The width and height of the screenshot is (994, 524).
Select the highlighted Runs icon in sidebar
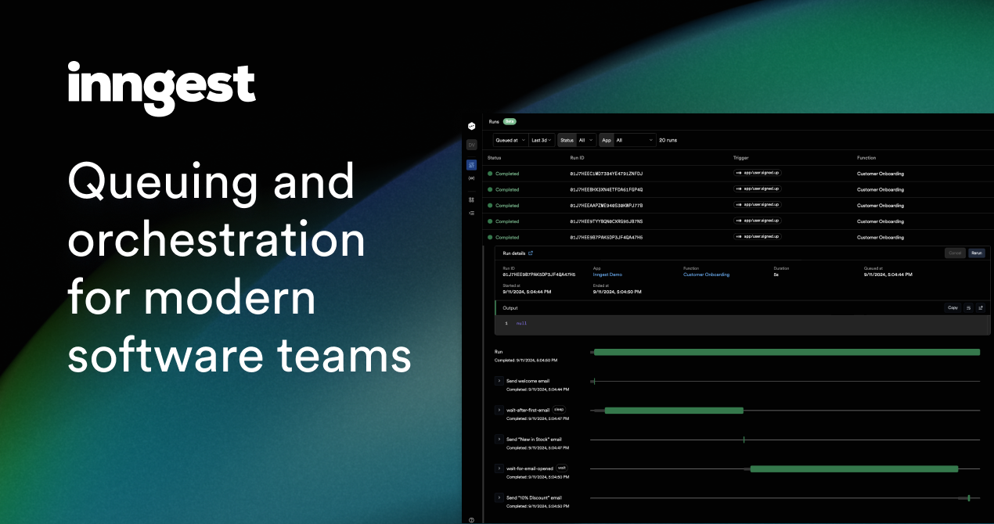click(x=471, y=165)
